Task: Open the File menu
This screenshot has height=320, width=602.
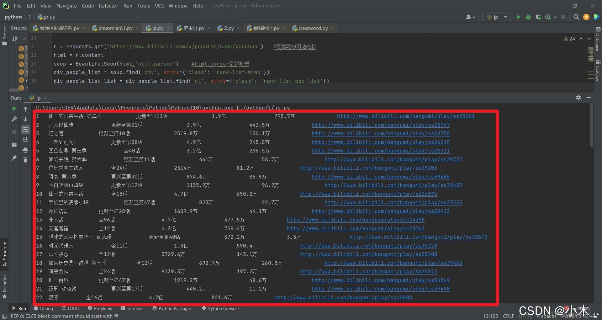Action: point(18,6)
